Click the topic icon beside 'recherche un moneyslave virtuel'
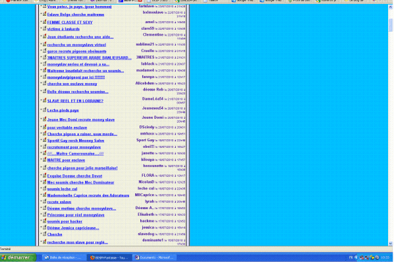394x262 pixels. pyautogui.click(x=45, y=44)
